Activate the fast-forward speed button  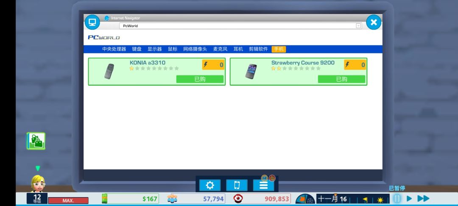click(x=424, y=199)
